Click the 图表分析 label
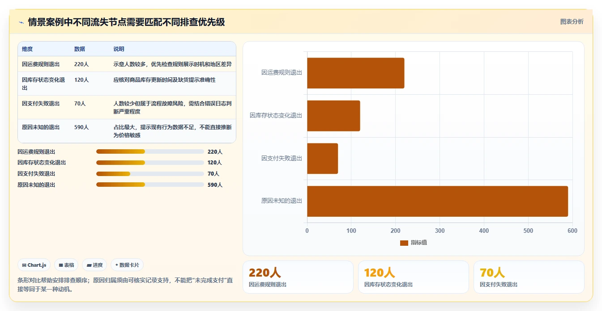 572,21
